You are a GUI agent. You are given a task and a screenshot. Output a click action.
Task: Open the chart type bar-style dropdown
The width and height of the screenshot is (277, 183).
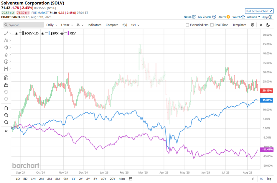80,25
